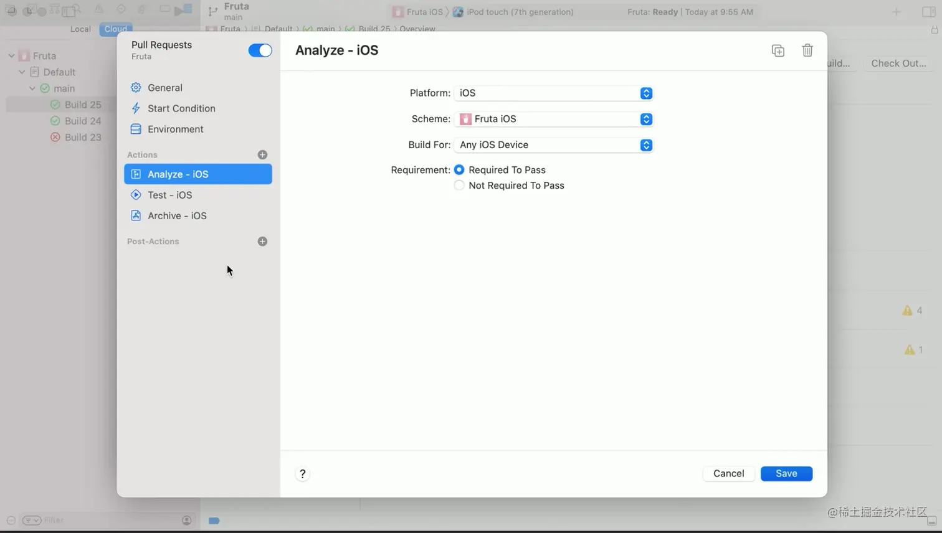Click the Check Out... button
The image size is (942, 533).
(x=898, y=64)
